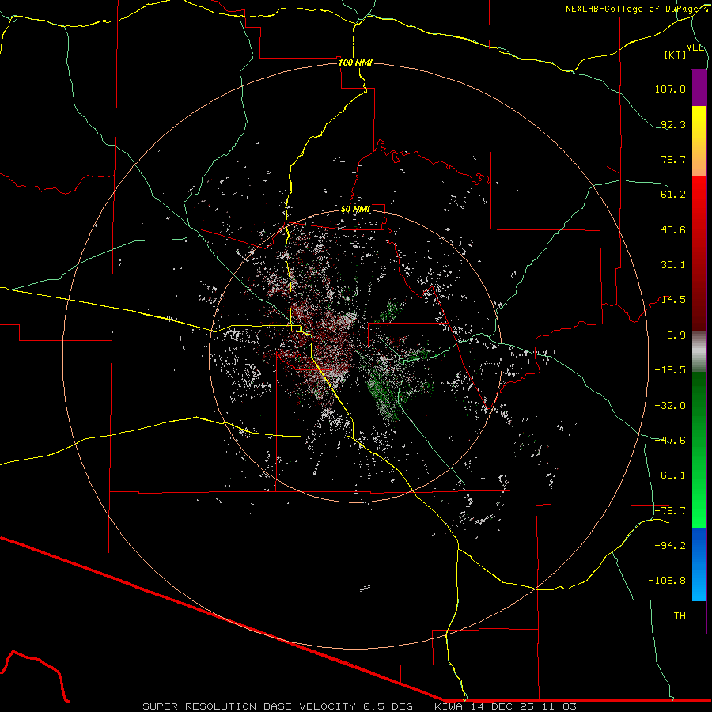This screenshot has width=712, height=712.
Task: Click the -16.5 velocity scale value
Action: (670, 370)
